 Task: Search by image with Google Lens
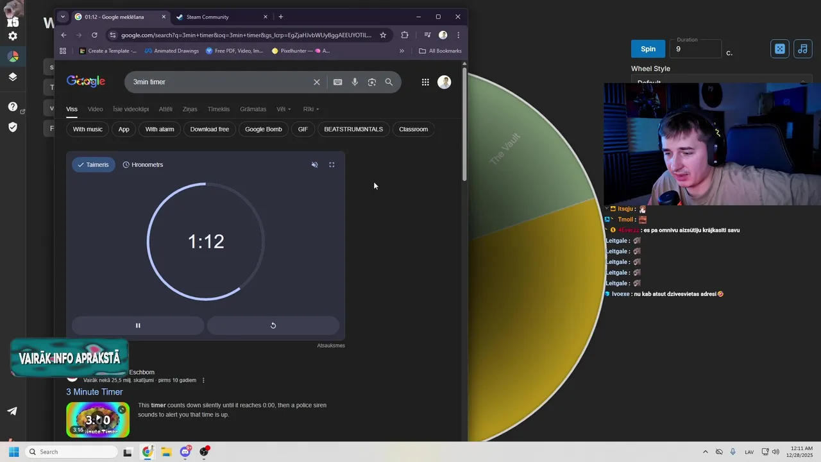click(x=372, y=82)
